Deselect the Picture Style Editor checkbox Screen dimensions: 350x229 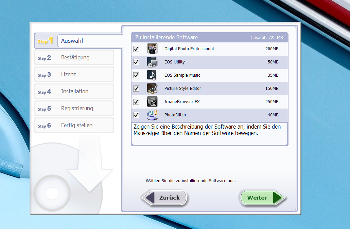(136, 89)
